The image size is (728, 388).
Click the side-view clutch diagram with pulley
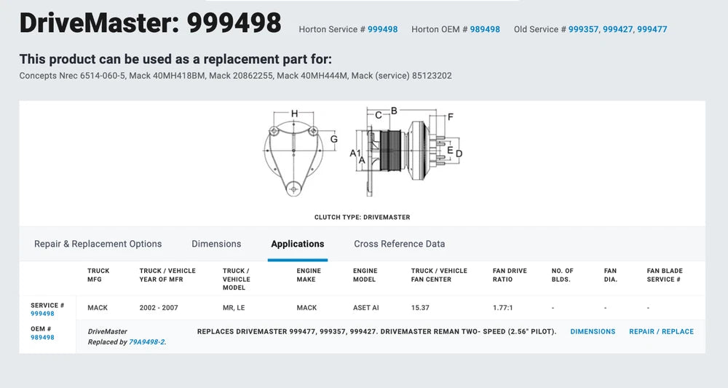408,151
